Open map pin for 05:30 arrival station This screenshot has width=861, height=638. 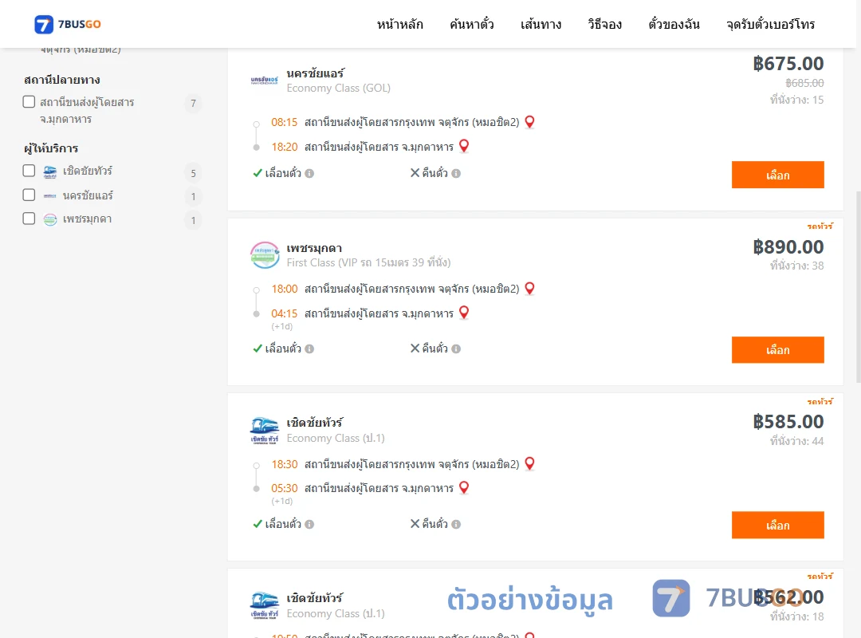coord(464,488)
